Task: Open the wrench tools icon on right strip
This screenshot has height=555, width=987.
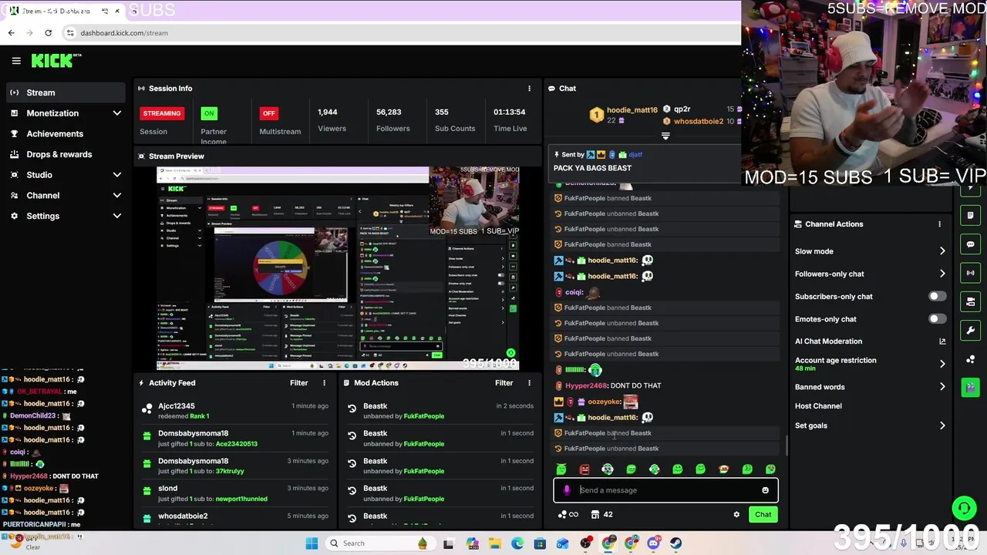Action: pyautogui.click(x=970, y=330)
